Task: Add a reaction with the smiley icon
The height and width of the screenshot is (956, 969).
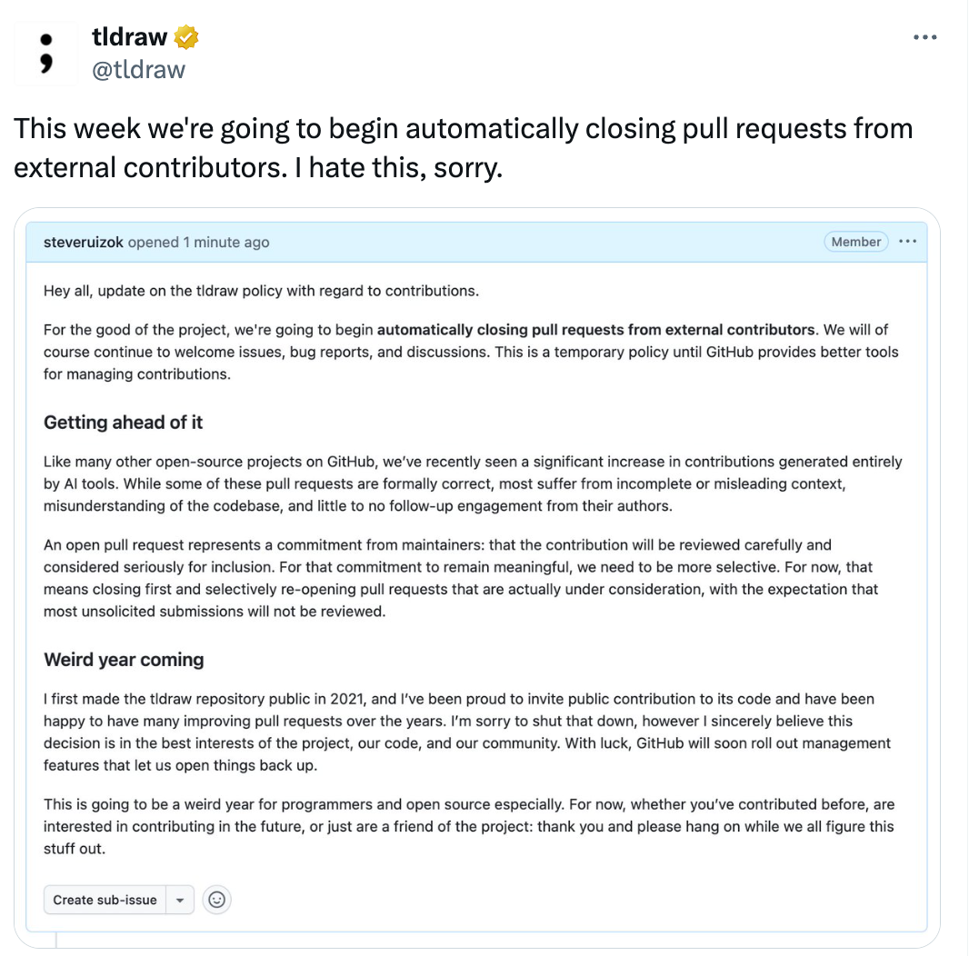Action: coord(216,900)
